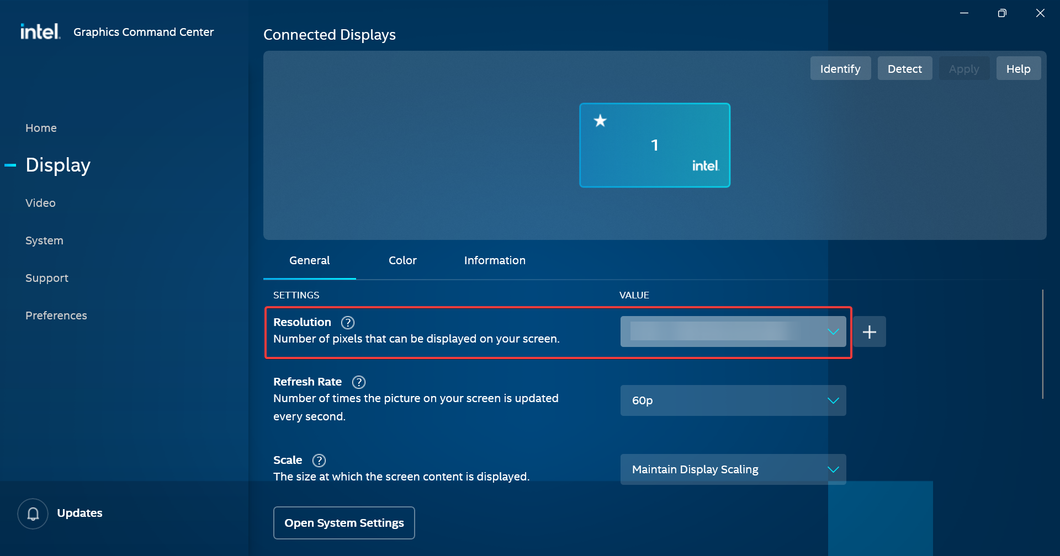Click the Resolution help question mark icon
The height and width of the screenshot is (556, 1060).
(348, 323)
